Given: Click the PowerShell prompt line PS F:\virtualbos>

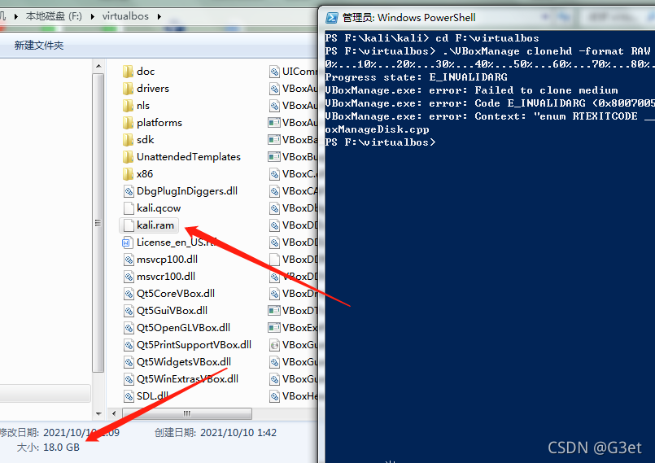Looking at the screenshot, I should pos(380,142).
